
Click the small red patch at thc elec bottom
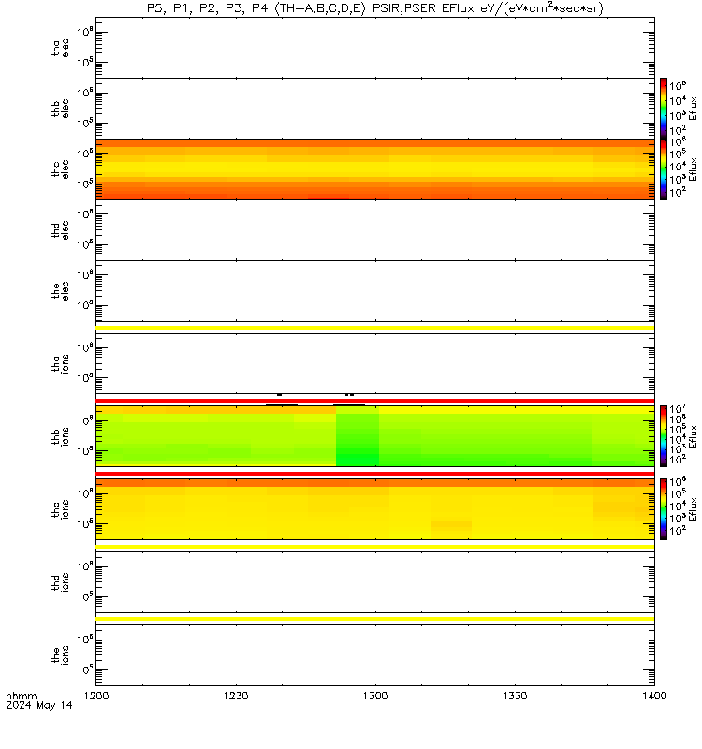coord(329,198)
